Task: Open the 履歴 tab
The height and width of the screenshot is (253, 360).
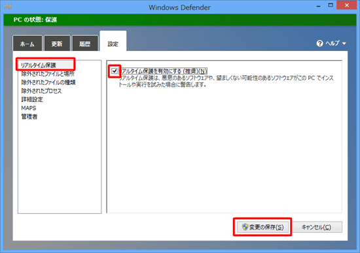Action: coord(85,43)
